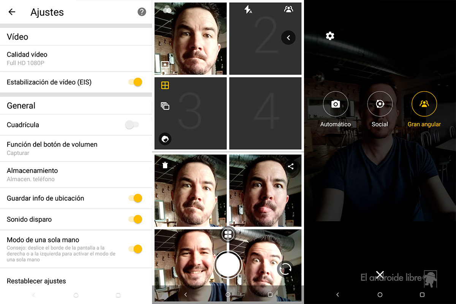The height and width of the screenshot is (304, 456).
Task: Tap the home key in the mode selector screen
Action: (x=380, y=294)
